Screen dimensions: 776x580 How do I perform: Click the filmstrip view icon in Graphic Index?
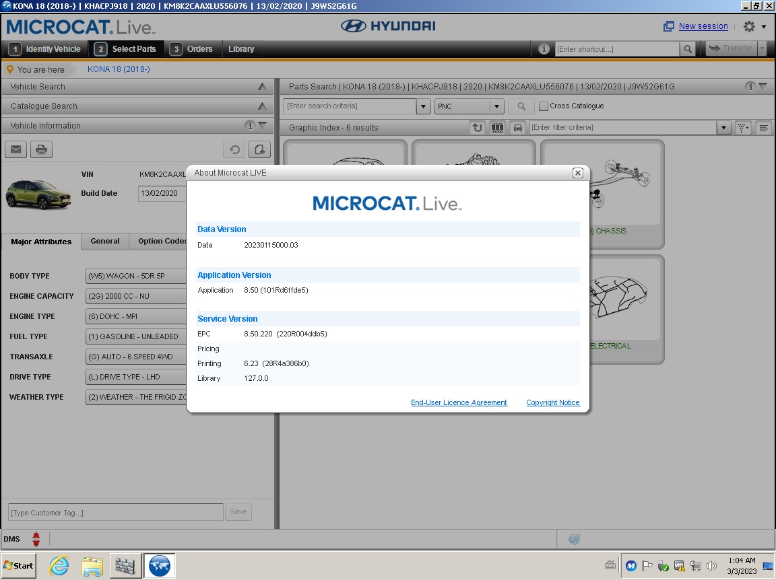(x=497, y=128)
